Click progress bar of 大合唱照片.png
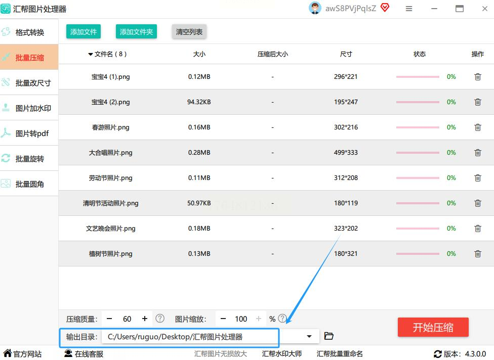The width and height of the screenshot is (494, 360). [x=418, y=153]
